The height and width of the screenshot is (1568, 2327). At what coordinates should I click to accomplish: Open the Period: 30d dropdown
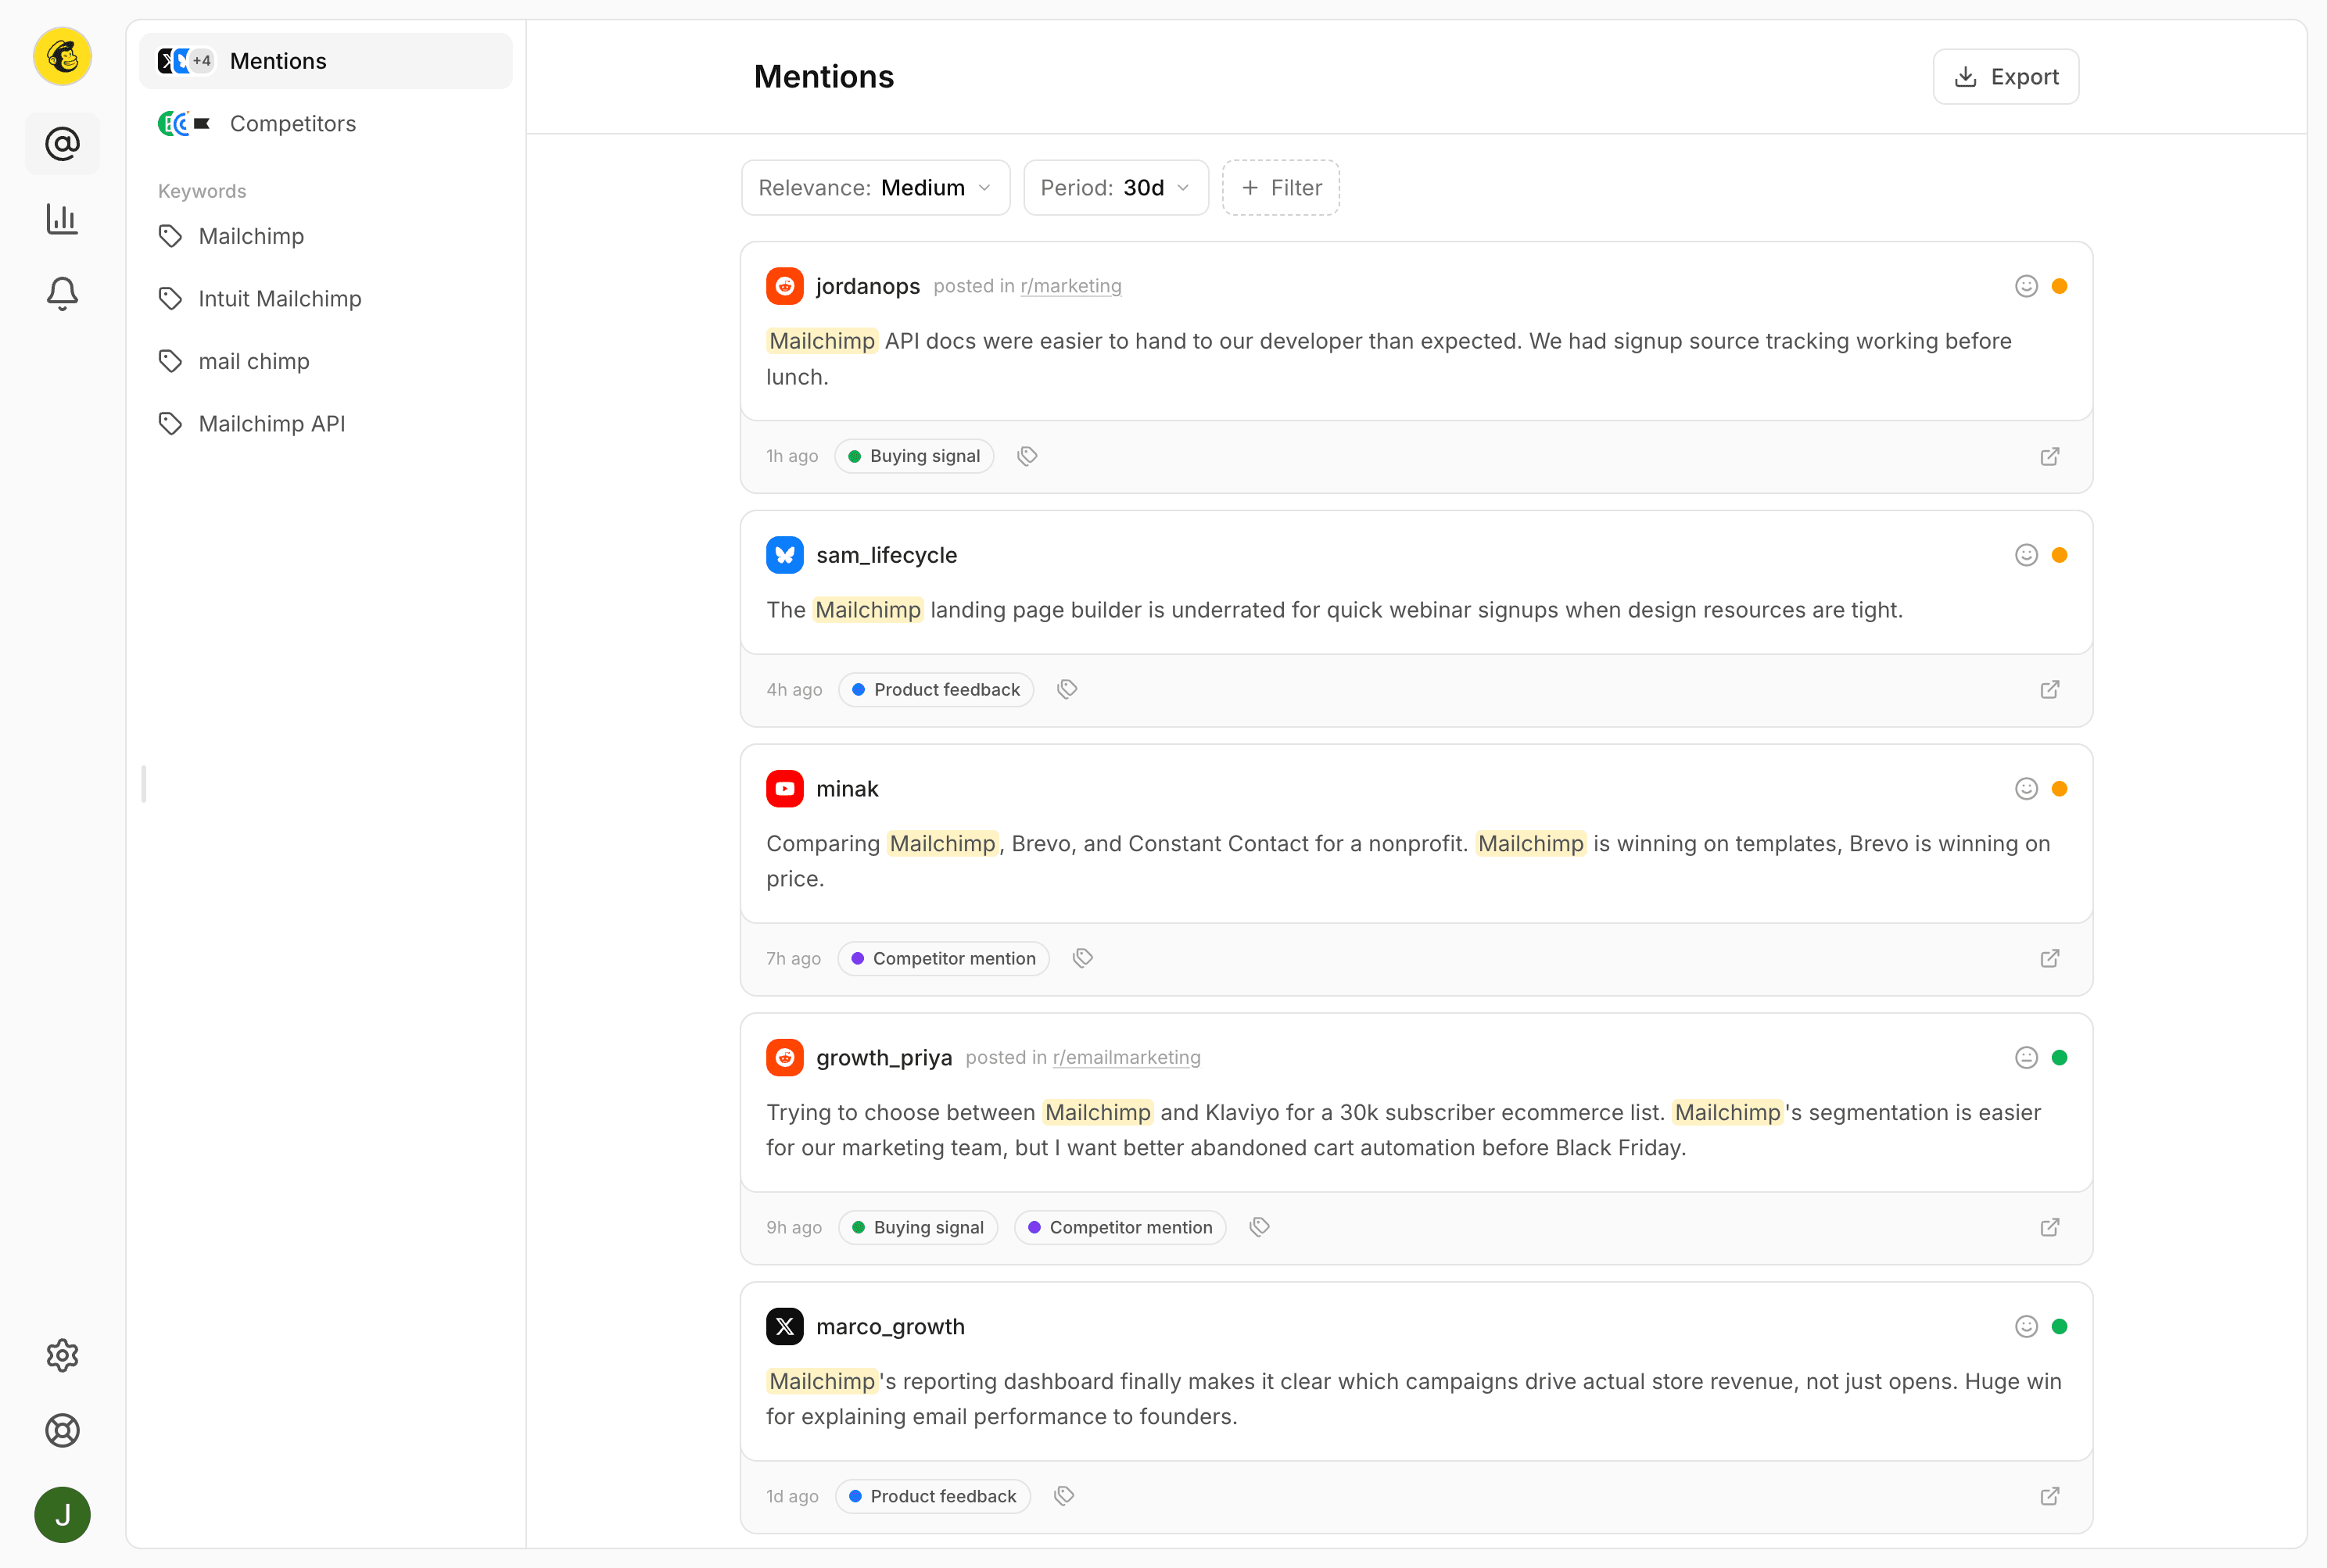[x=1116, y=188]
